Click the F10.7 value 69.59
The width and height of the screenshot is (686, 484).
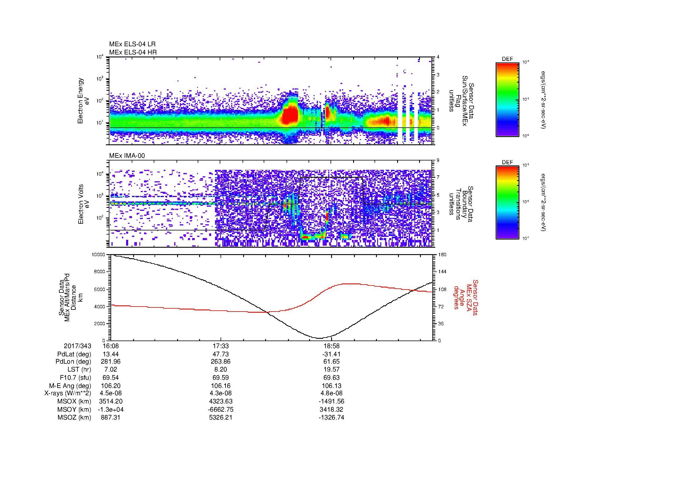point(221,377)
